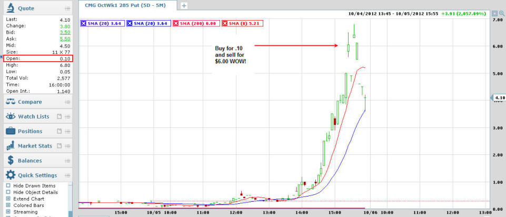Remove the second blue SMA (20) indicator
This screenshot has height=217, width=506.
point(130,23)
